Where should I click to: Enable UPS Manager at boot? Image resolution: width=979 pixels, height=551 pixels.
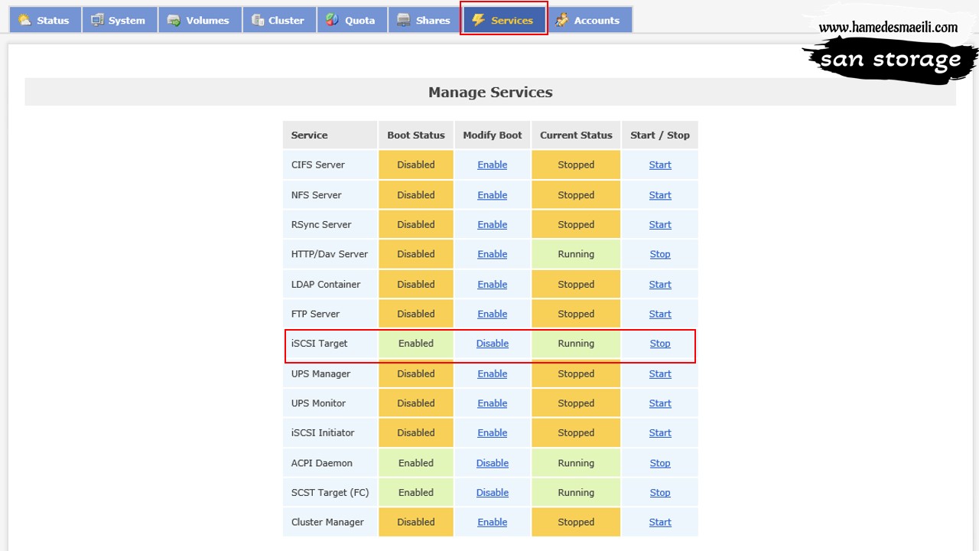(493, 373)
